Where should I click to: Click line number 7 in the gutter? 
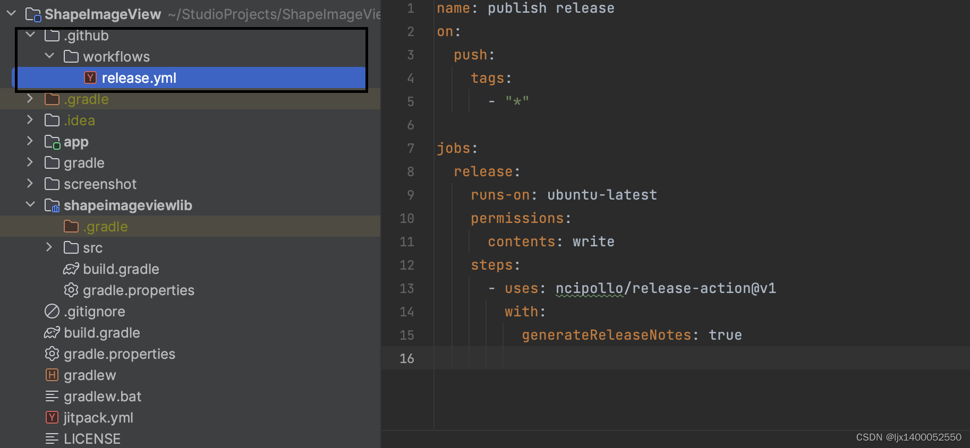pos(410,148)
